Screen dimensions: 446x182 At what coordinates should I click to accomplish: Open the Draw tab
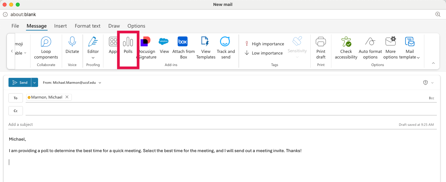point(114,26)
